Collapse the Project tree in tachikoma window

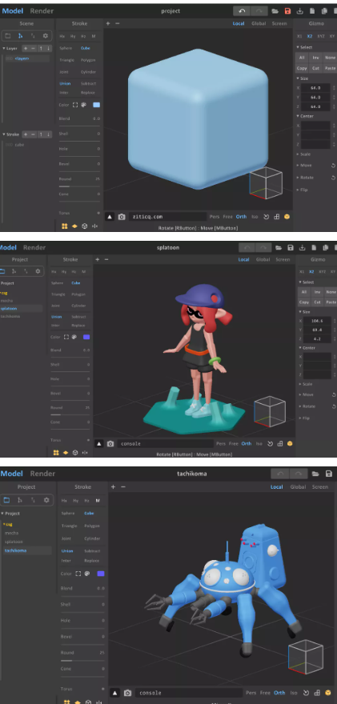pyautogui.click(x=2, y=513)
